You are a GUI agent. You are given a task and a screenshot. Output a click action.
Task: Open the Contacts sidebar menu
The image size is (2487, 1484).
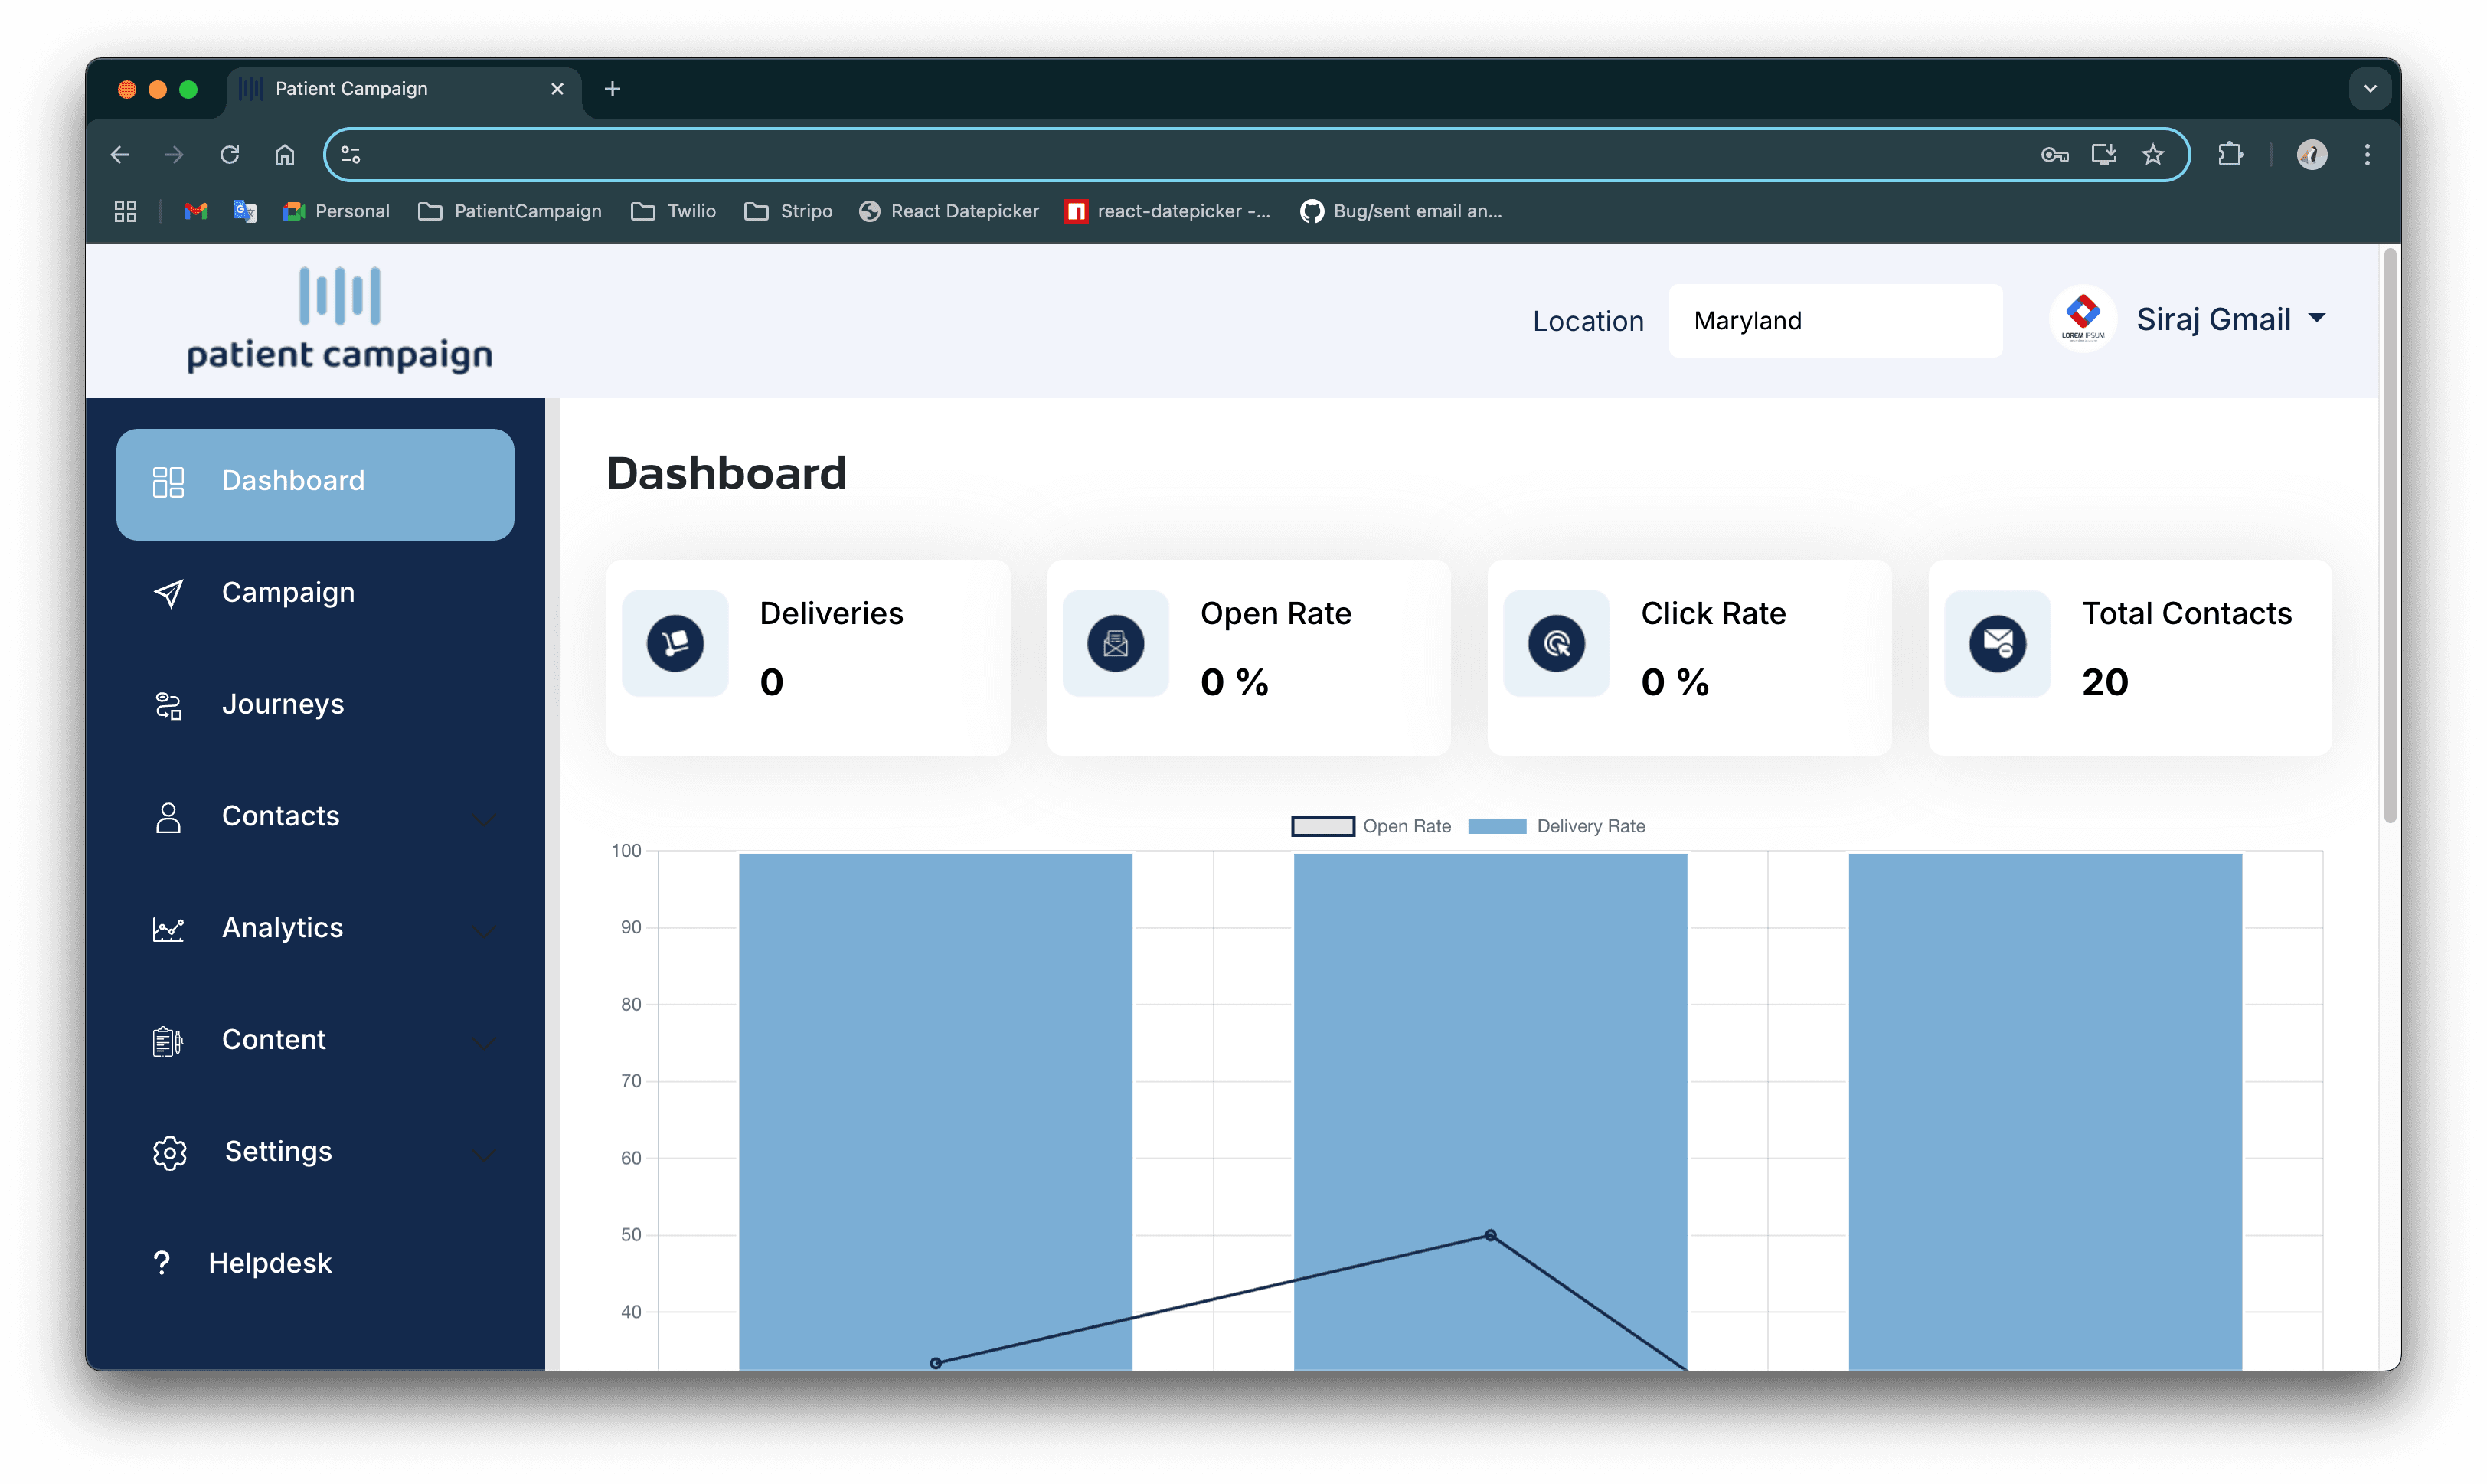(x=315, y=817)
